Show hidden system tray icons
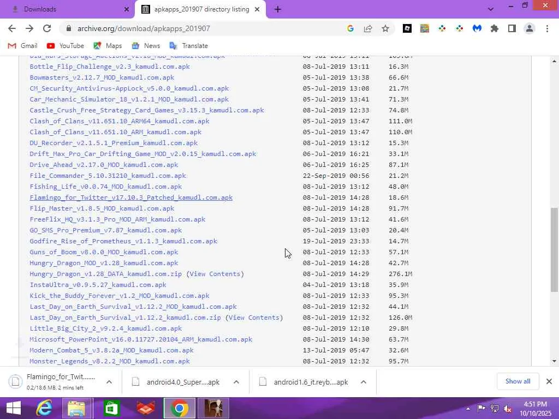 [468, 409]
